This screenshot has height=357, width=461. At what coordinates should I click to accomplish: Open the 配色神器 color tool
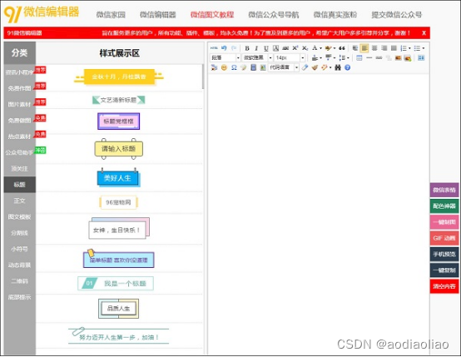(x=444, y=206)
